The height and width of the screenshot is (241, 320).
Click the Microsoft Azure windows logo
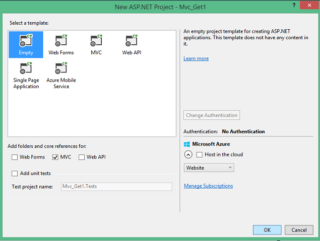click(x=187, y=144)
